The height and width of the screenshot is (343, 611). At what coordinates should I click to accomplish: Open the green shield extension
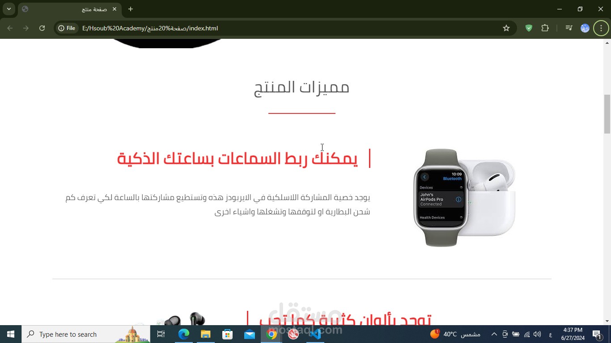point(529,28)
